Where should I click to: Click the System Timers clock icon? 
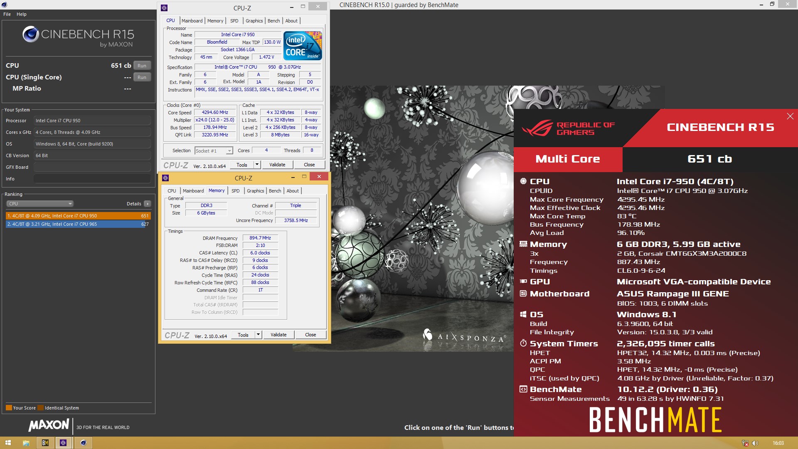click(x=523, y=343)
